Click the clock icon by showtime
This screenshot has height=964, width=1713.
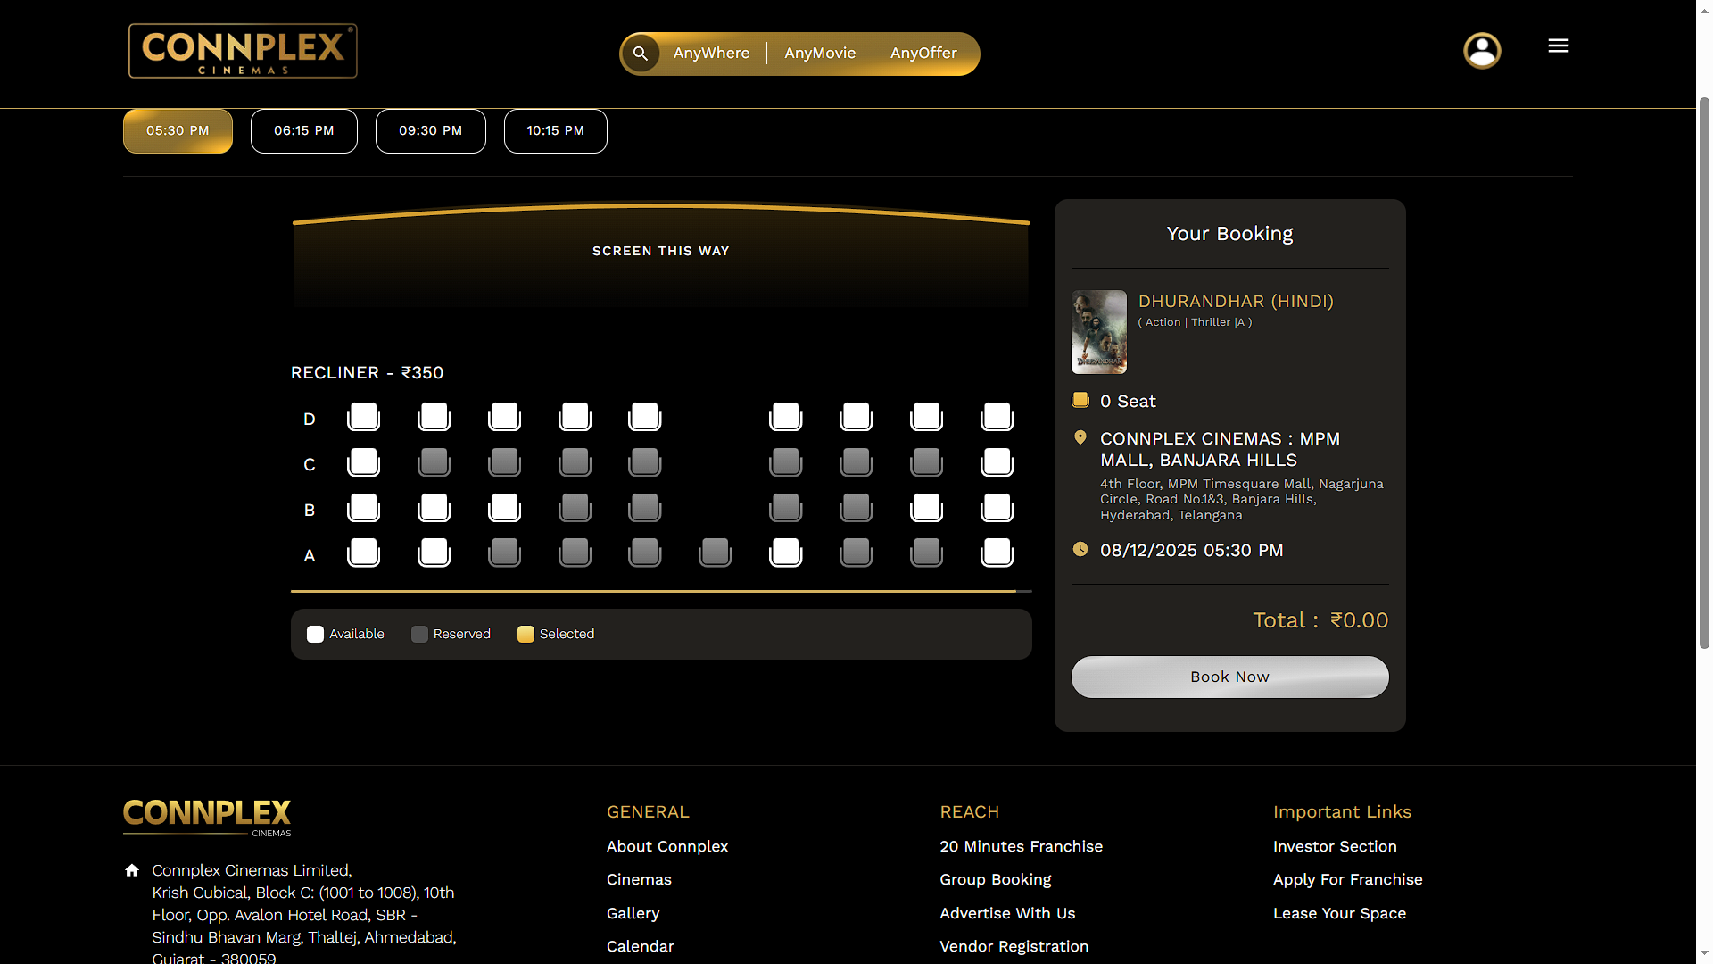coord(1080,549)
